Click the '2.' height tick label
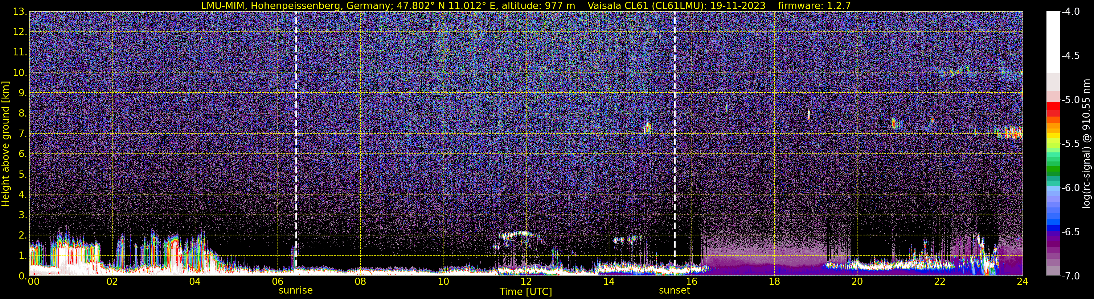 pos(23,236)
